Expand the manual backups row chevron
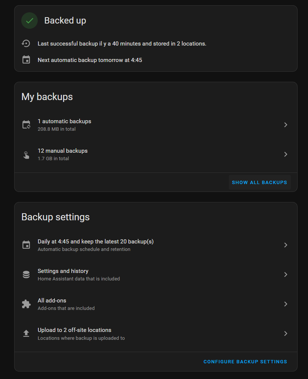The width and height of the screenshot is (308, 379). (x=286, y=154)
